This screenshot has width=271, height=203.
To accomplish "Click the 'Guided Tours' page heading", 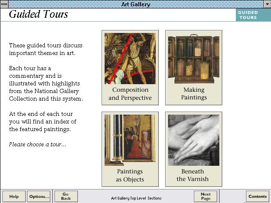I will [x=39, y=14].
